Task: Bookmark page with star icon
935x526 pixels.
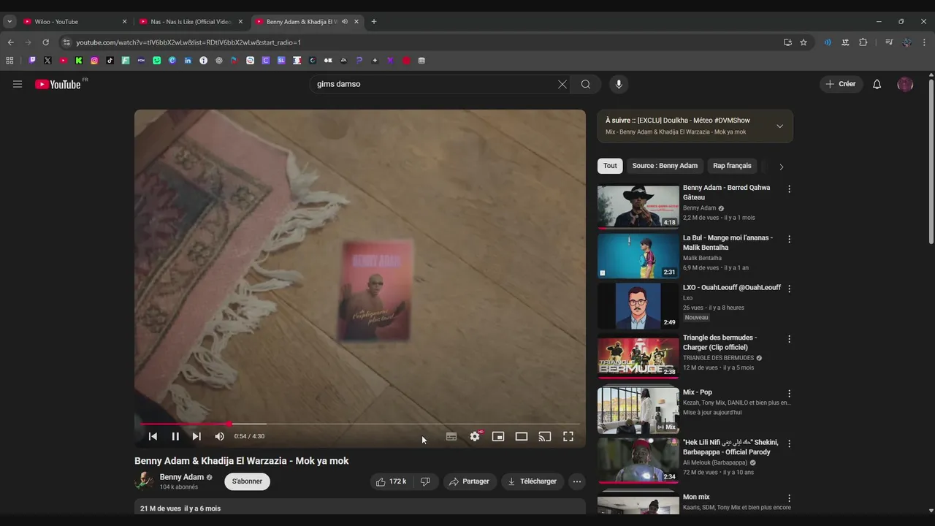Action: click(804, 42)
